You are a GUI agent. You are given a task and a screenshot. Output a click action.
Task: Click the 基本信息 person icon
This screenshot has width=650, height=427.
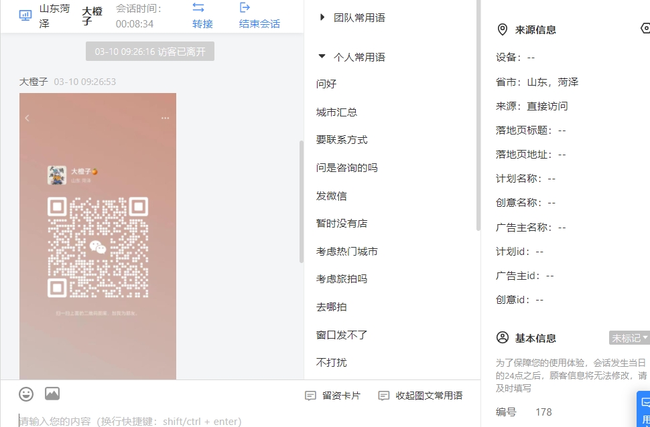(x=503, y=337)
